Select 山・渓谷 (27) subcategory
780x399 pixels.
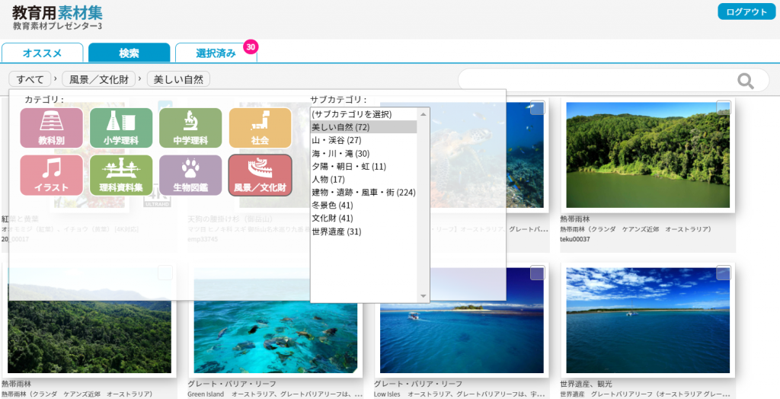pos(364,140)
